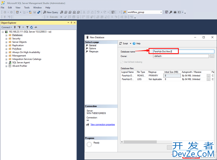Click the Refresh icon in Object Explorer
217x160 pixels.
pos(32,27)
